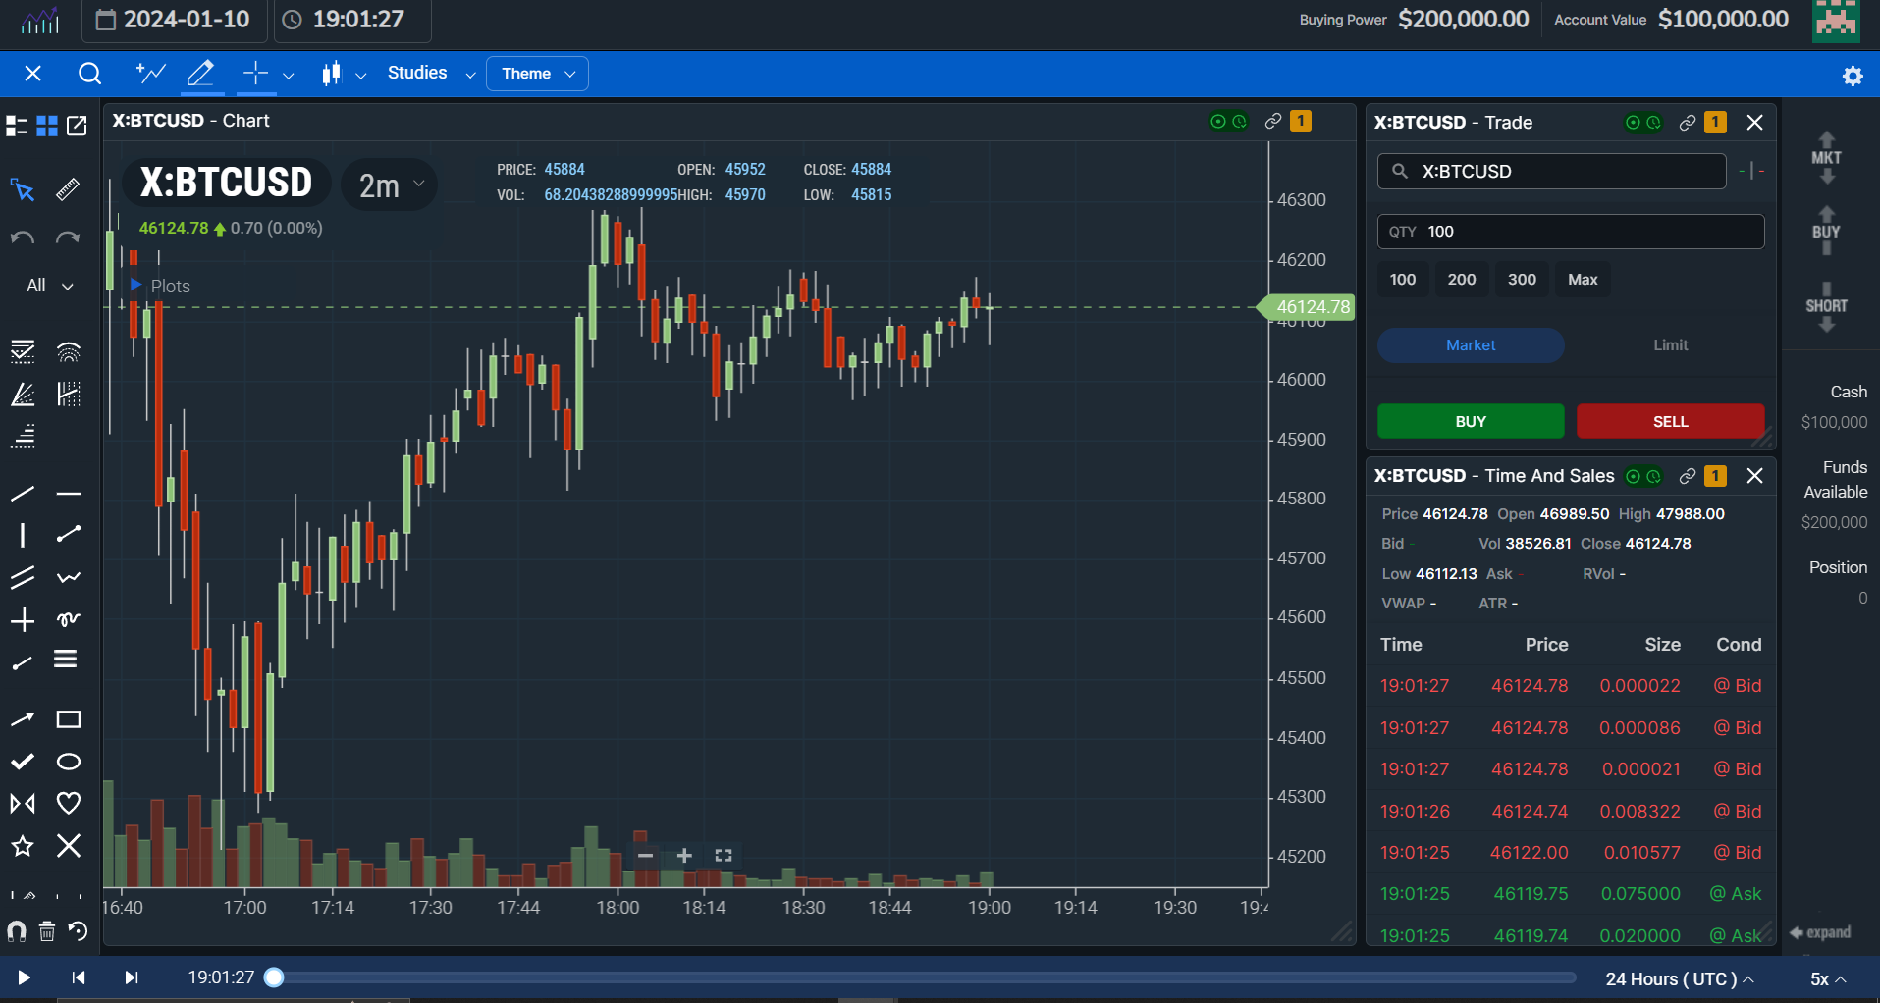Click the undo arrow in the drawing sidebar
Image resolution: width=1880 pixels, height=1003 pixels.
click(x=22, y=237)
